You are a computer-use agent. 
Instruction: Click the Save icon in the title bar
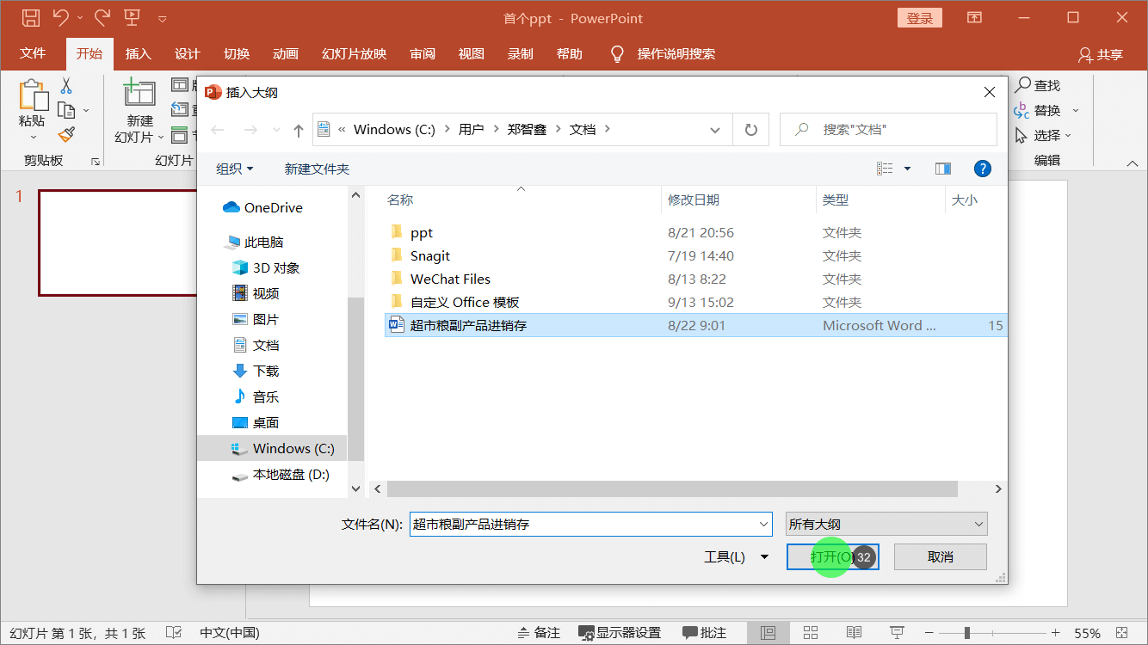[30, 17]
